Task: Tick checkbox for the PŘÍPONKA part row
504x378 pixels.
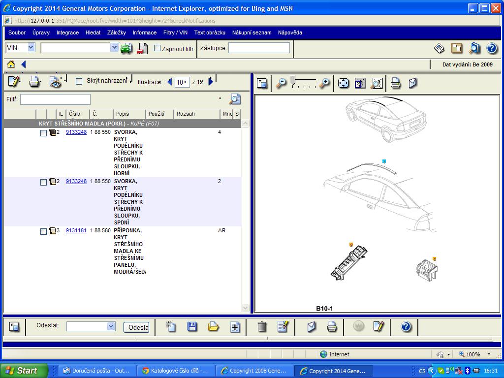Action: 43,231
